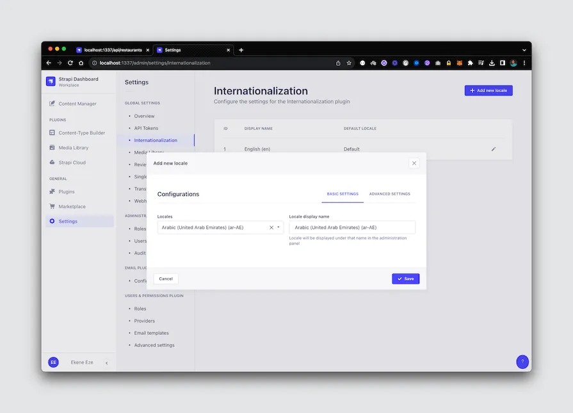Save the new locale
Screen dimensions: 573x413
tap(405, 279)
